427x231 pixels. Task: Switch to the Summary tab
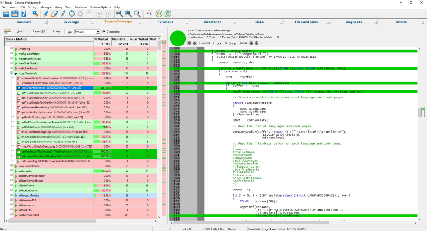[24, 22]
